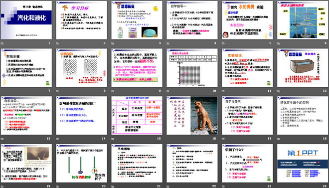
Task: Select title slide 汽化和液化 thumbnail
Action: click(x=26, y=20)
